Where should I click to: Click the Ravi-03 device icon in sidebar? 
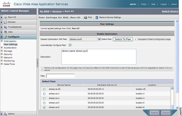click(x=6, y=17)
